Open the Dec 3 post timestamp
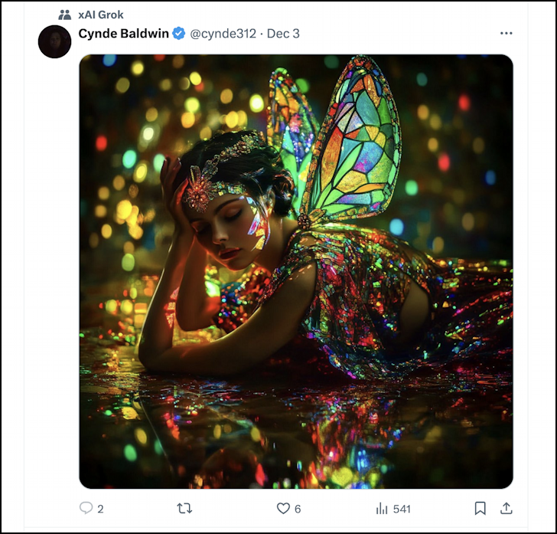 click(283, 34)
